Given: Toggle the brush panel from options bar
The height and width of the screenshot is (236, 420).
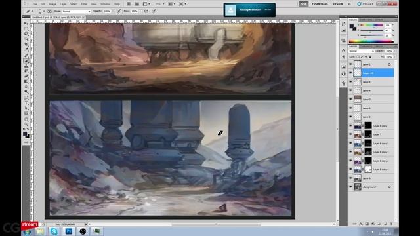Looking at the screenshot, I should coord(50,12).
